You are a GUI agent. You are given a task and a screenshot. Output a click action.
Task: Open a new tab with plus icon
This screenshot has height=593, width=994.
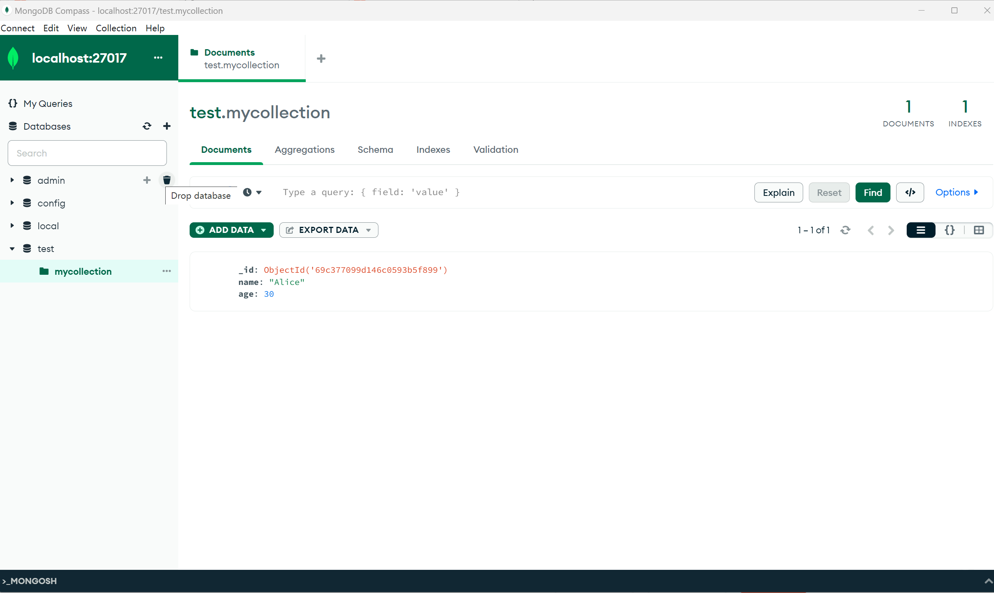(x=321, y=59)
